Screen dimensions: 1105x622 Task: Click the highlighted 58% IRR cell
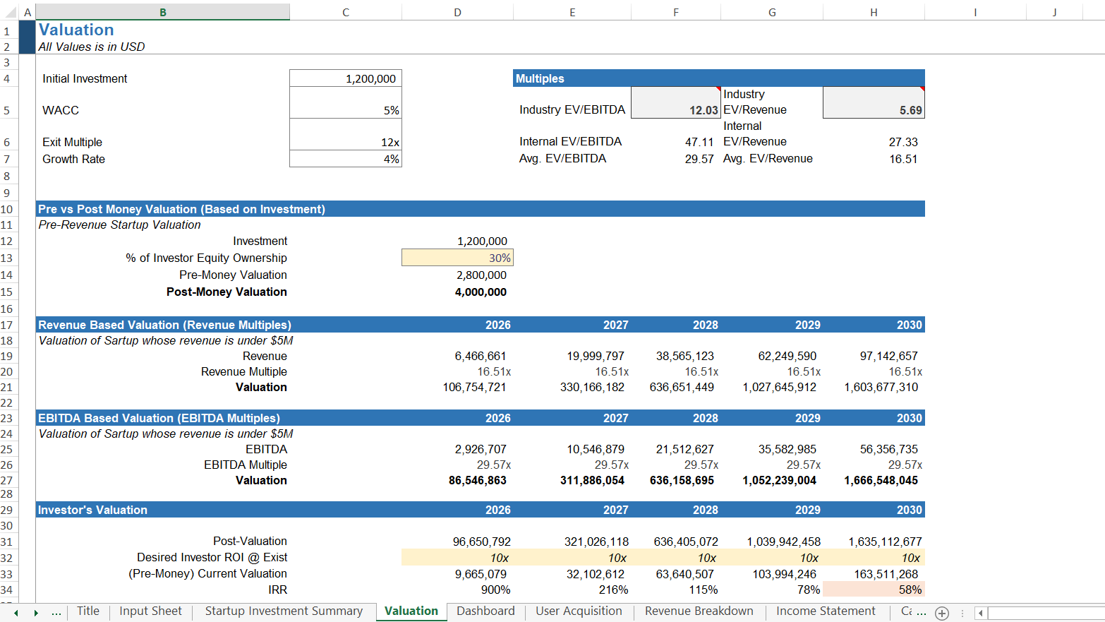[x=875, y=589]
